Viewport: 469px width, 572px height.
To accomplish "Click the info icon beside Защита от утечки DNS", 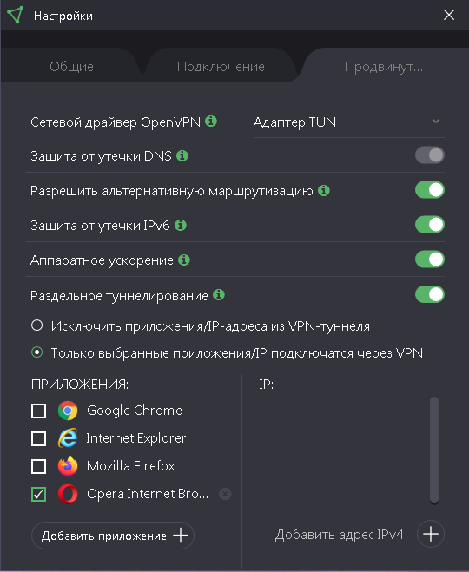I will [x=182, y=155].
